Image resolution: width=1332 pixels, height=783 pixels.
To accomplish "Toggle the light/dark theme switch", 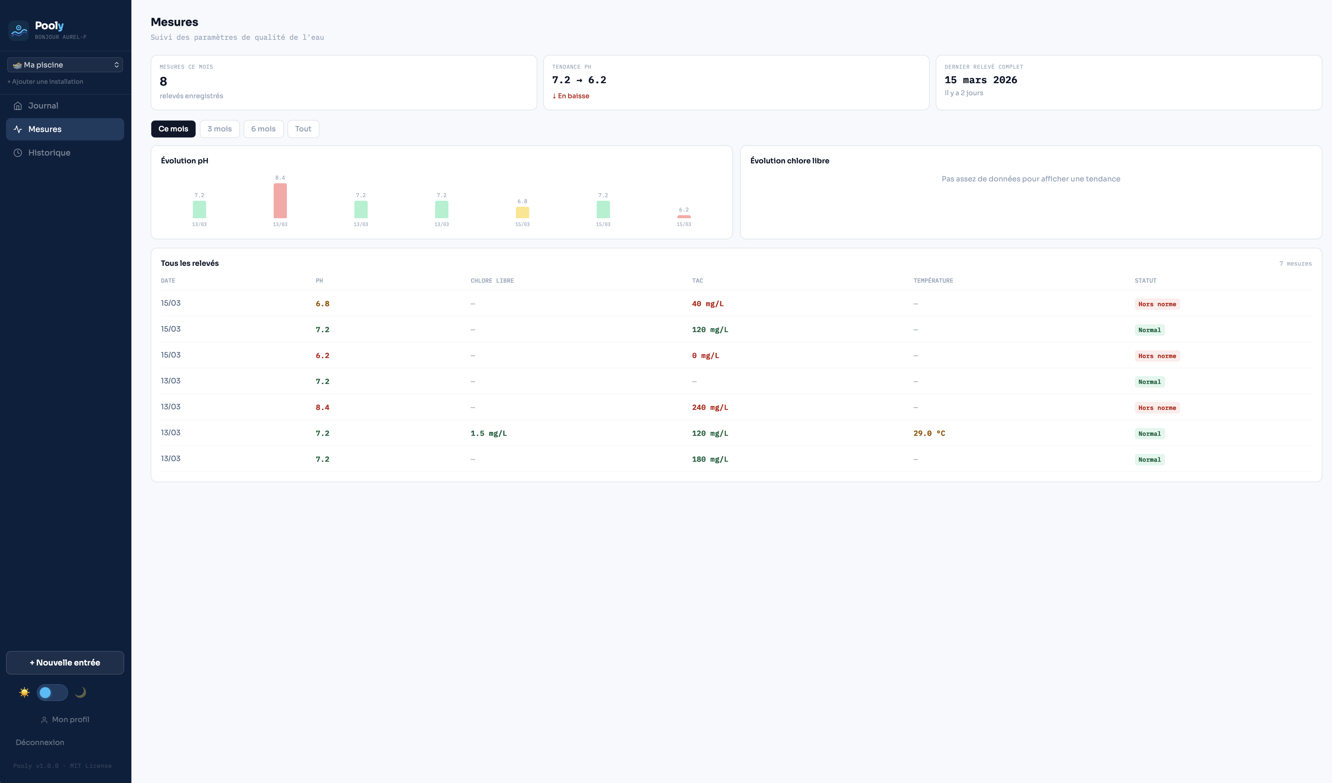I will coord(52,693).
